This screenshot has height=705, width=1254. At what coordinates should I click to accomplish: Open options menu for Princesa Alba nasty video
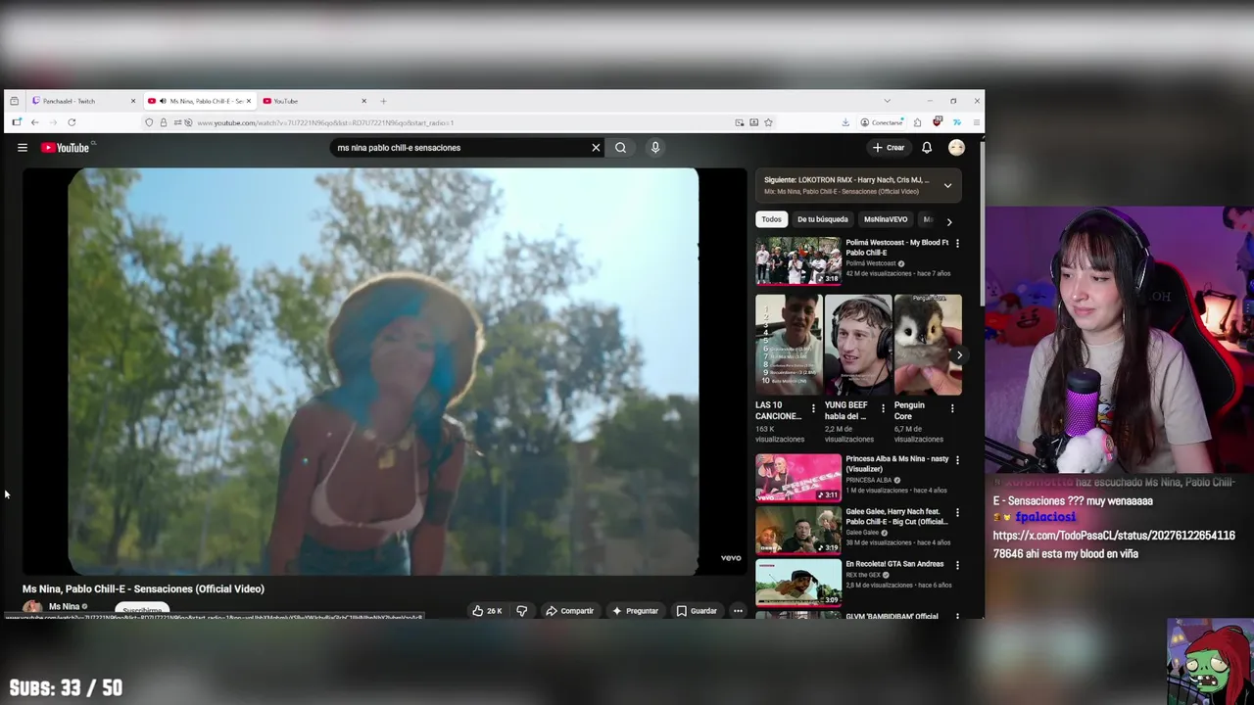click(957, 459)
